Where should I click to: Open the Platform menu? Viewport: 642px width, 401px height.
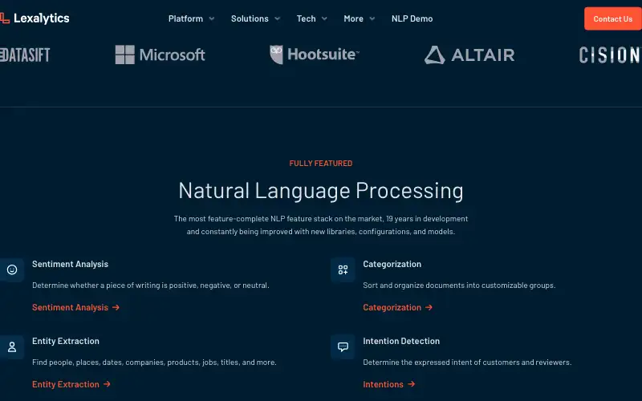185,18
